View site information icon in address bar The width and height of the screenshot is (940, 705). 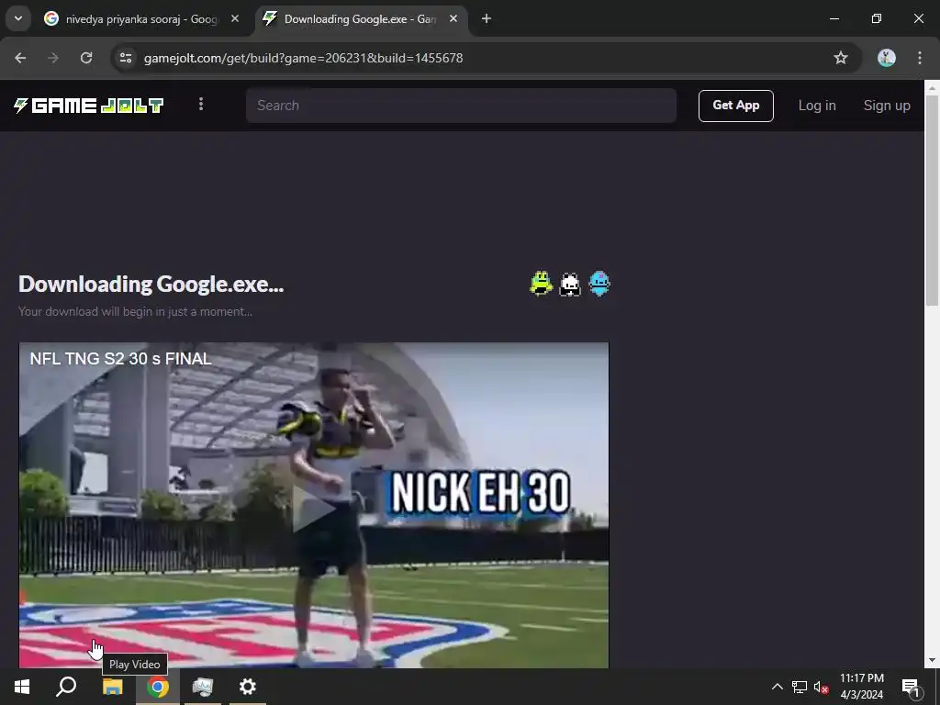[126, 58]
